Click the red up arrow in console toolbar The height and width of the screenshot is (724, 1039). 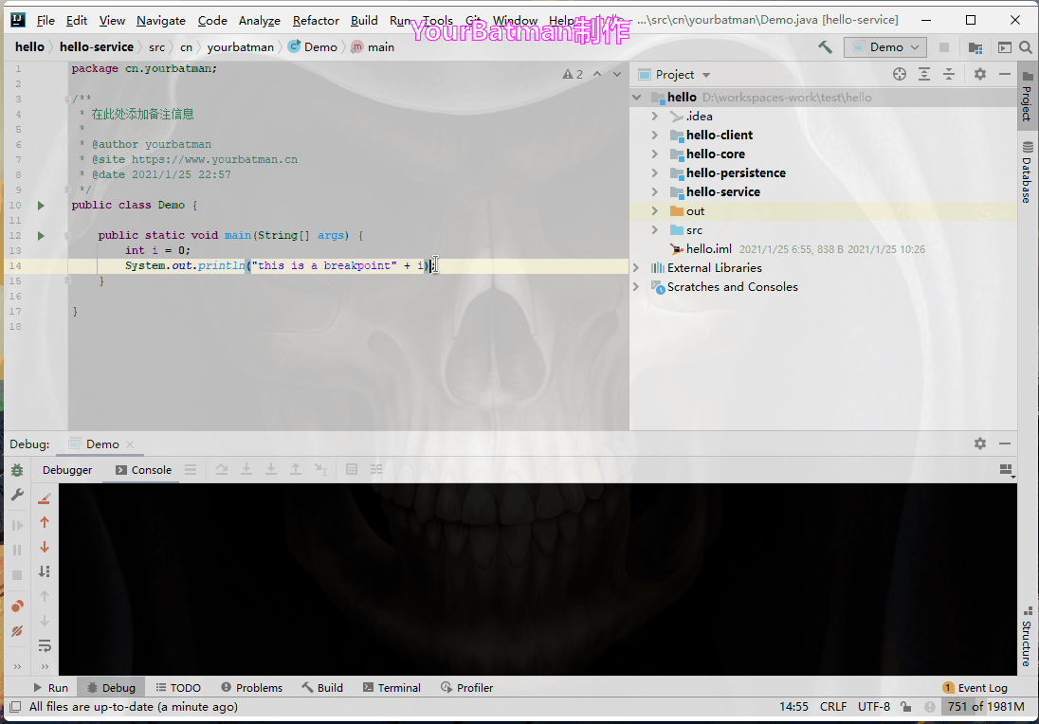(45, 522)
